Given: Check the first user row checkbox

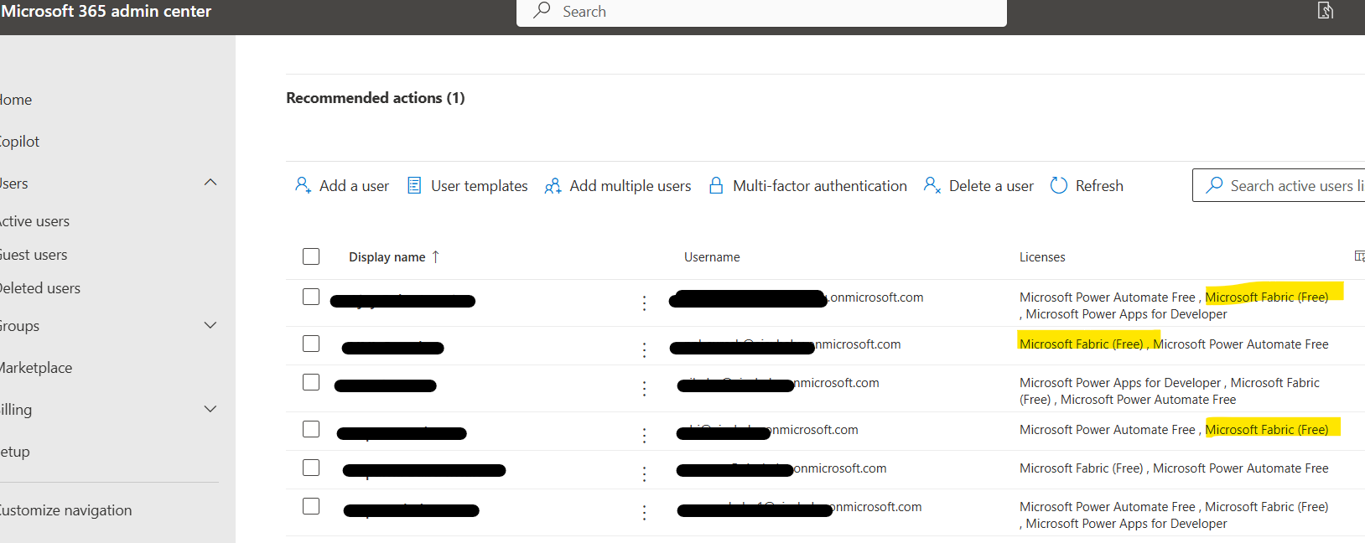Looking at the screenshot, I should tap(311, 297).
